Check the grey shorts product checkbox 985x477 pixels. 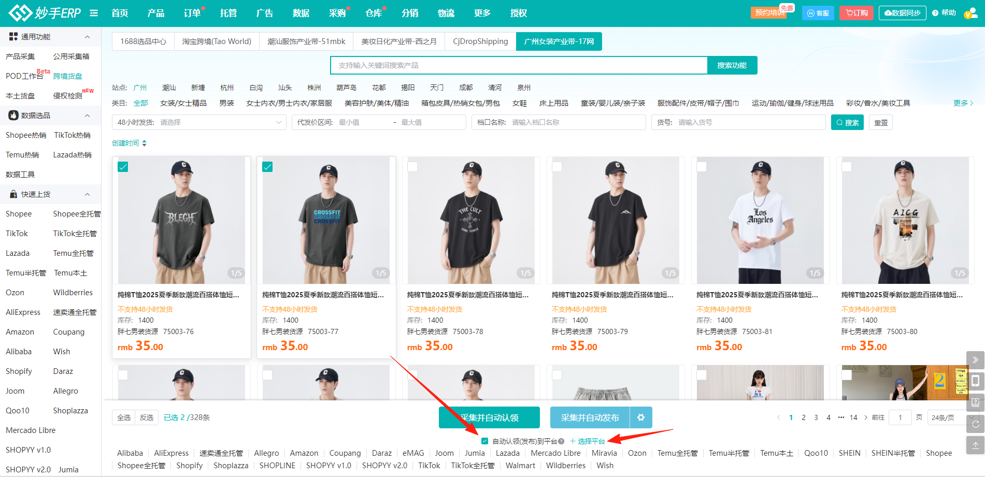[557, 375]
